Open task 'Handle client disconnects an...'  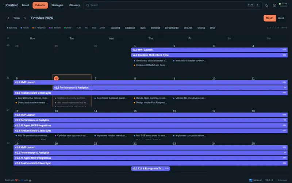click(150, 98)
